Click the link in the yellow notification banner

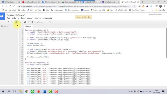(x=89, y=17)
